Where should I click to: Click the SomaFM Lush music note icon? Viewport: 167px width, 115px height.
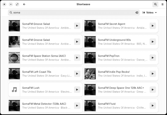tap(14, 90)
